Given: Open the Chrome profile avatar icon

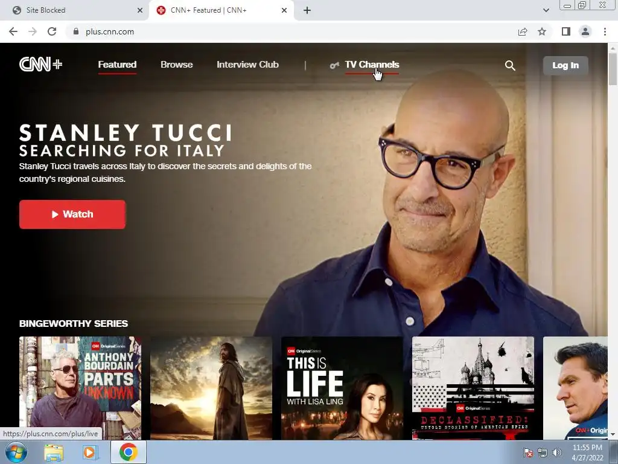Looking at the screenshot, I should (585, 31).
